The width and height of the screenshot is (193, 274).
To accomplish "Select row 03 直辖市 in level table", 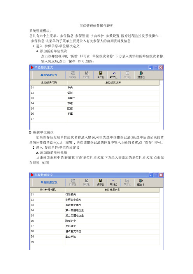I will pyautogui.click(x=95, y=98).
